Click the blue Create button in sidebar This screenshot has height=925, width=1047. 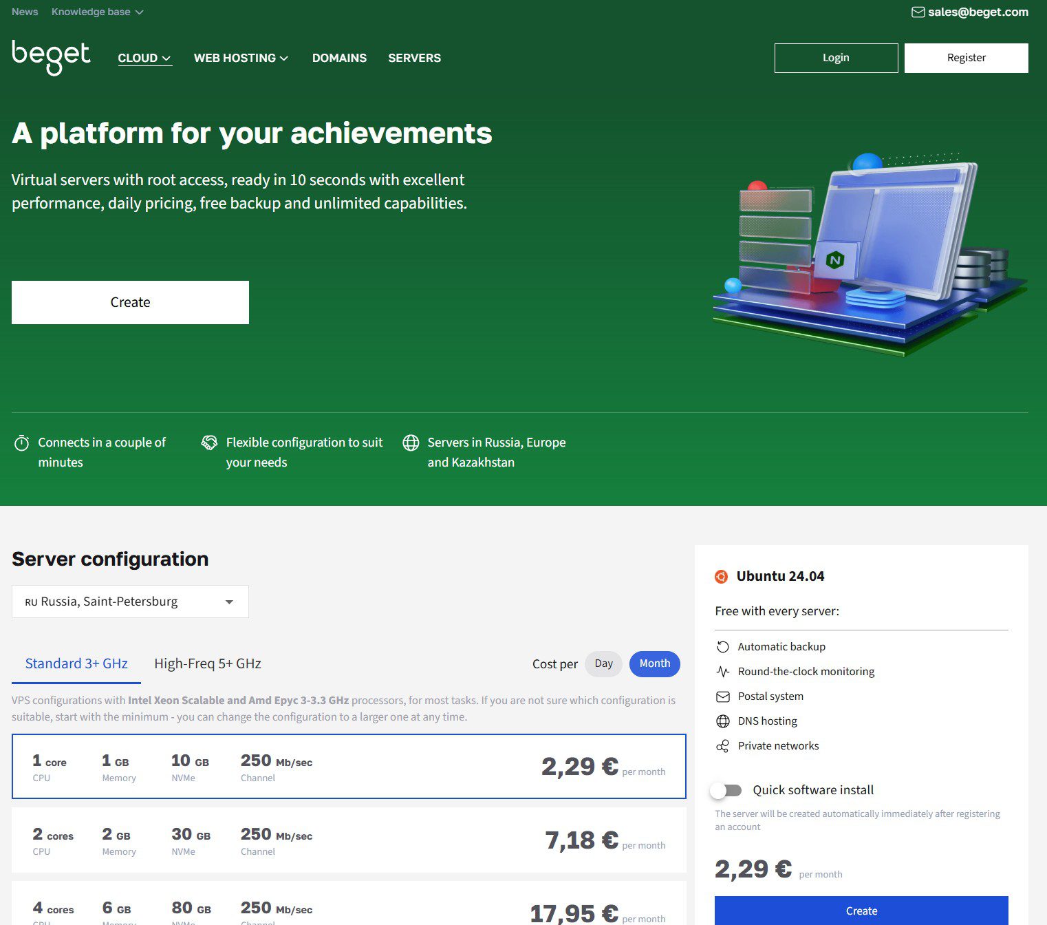coord(861,911)
